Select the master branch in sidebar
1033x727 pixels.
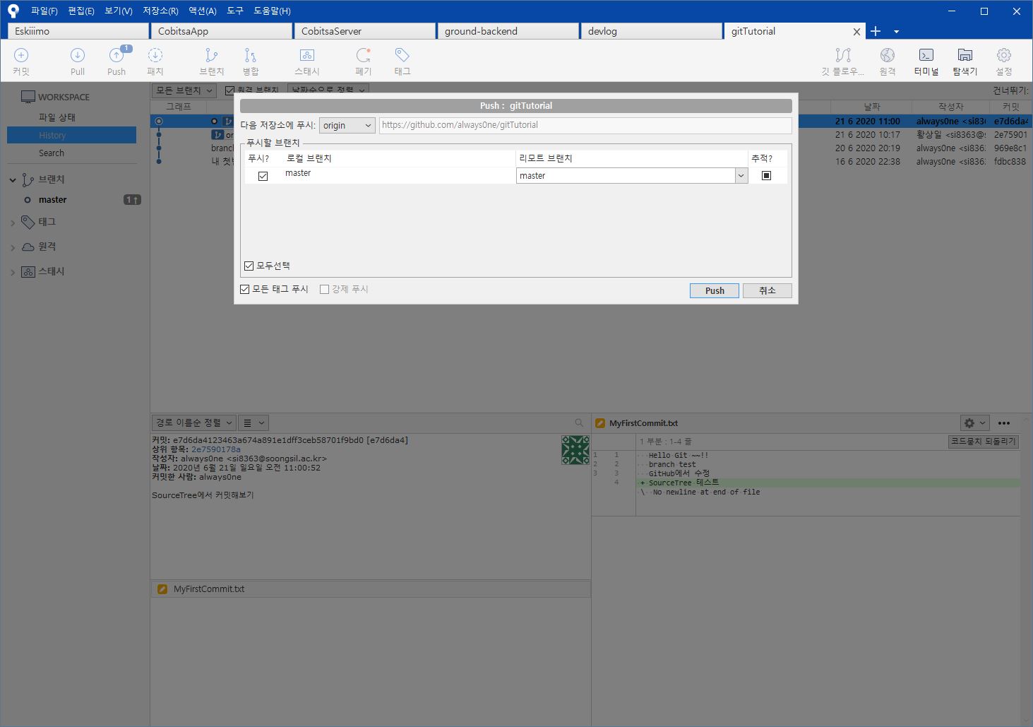[53, 200]
